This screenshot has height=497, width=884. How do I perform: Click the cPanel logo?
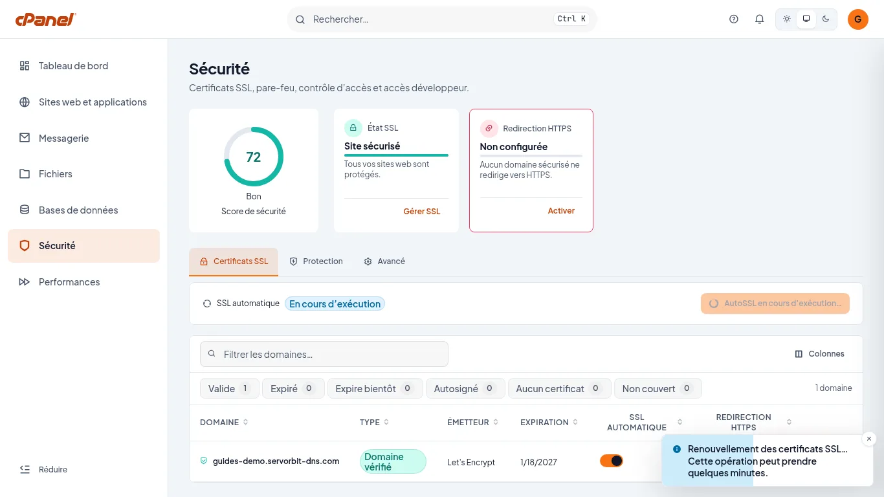click(45, 19)
